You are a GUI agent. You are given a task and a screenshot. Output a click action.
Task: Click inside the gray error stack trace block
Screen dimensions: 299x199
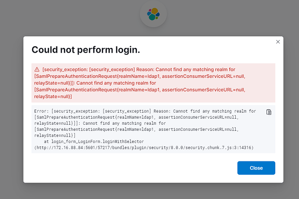coord(153,129)
